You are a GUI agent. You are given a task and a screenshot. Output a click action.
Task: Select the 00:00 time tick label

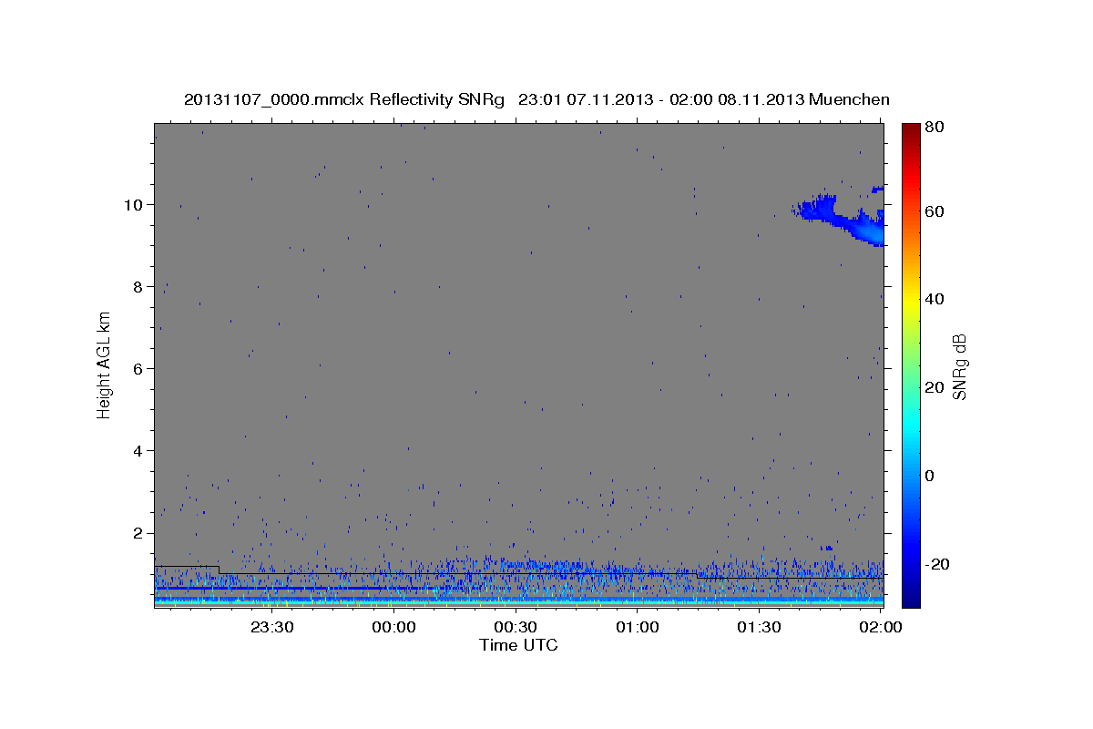[x=394, y=627]
